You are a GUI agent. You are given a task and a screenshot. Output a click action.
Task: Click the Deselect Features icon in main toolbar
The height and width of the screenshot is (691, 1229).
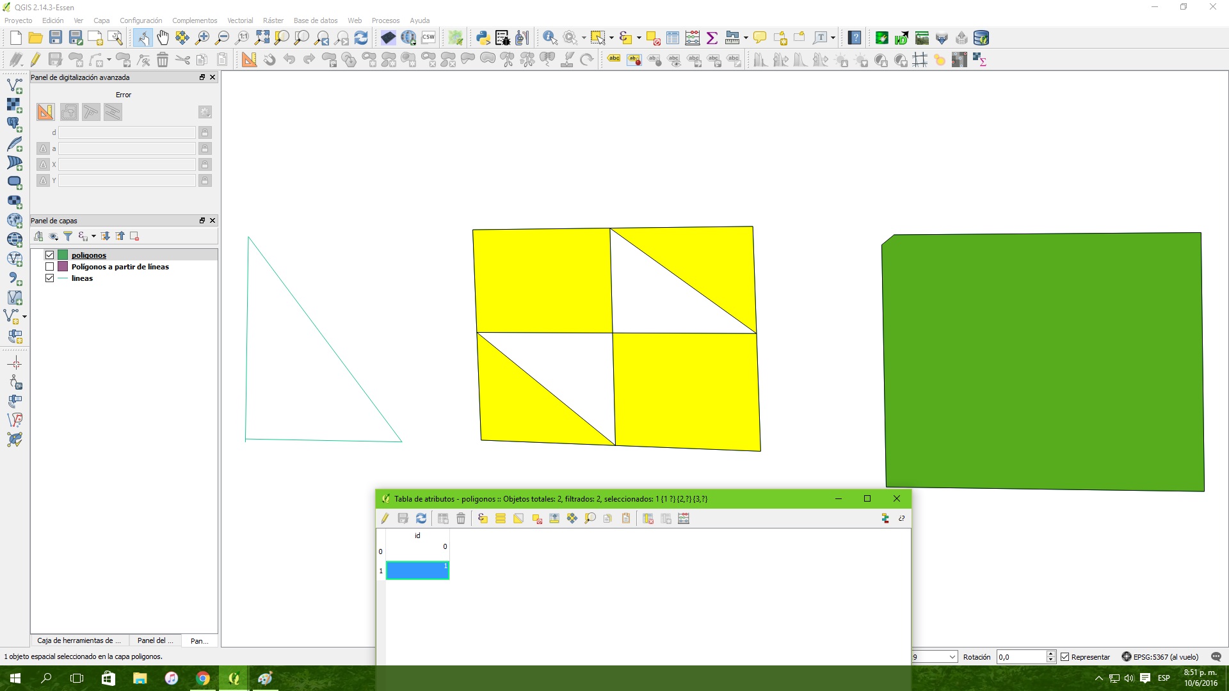pyautogui.click(x=653, y=38)
